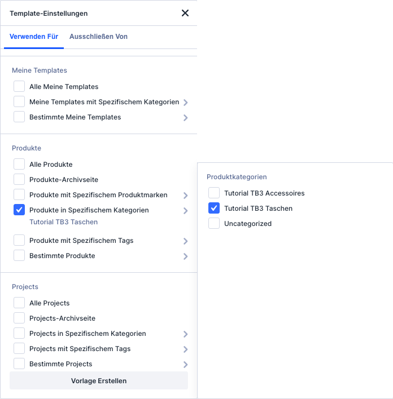
Task: Check Tutorial TB3 Accessoires category
Action: click(214, 193)
